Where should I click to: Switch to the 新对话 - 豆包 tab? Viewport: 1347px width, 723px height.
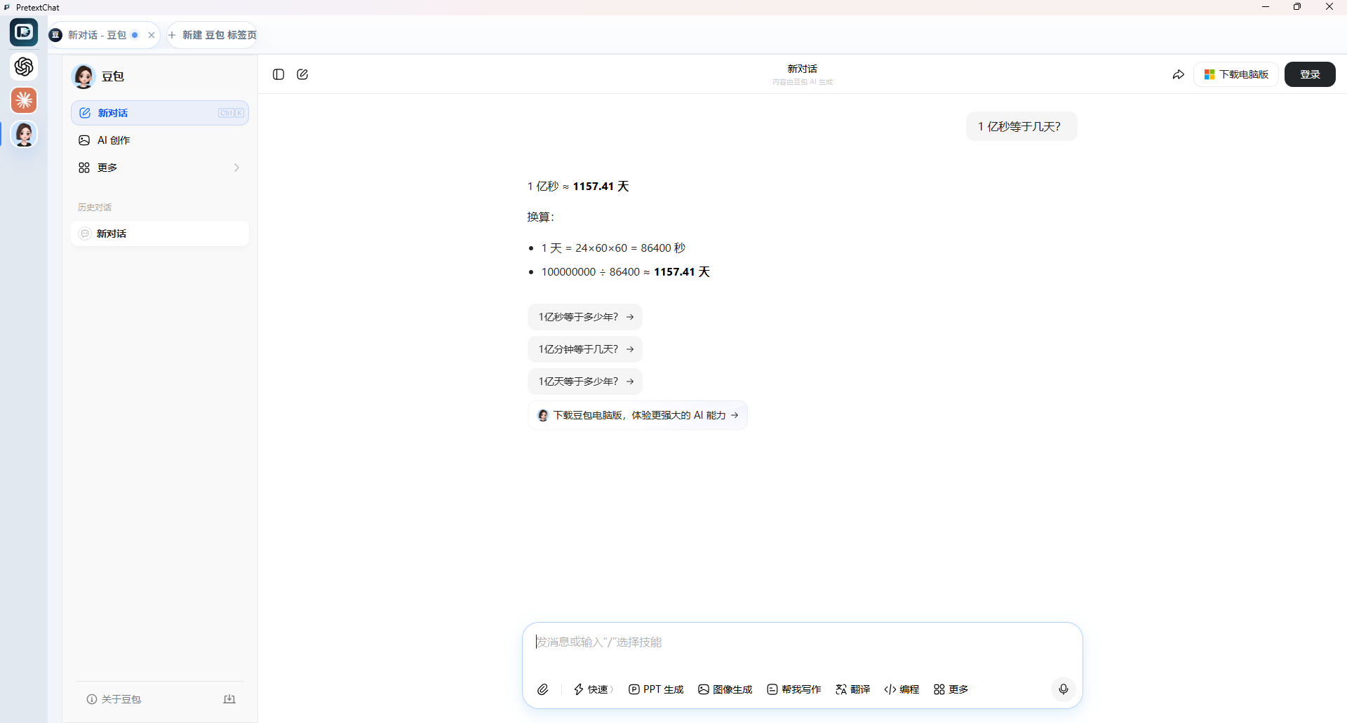97,34
